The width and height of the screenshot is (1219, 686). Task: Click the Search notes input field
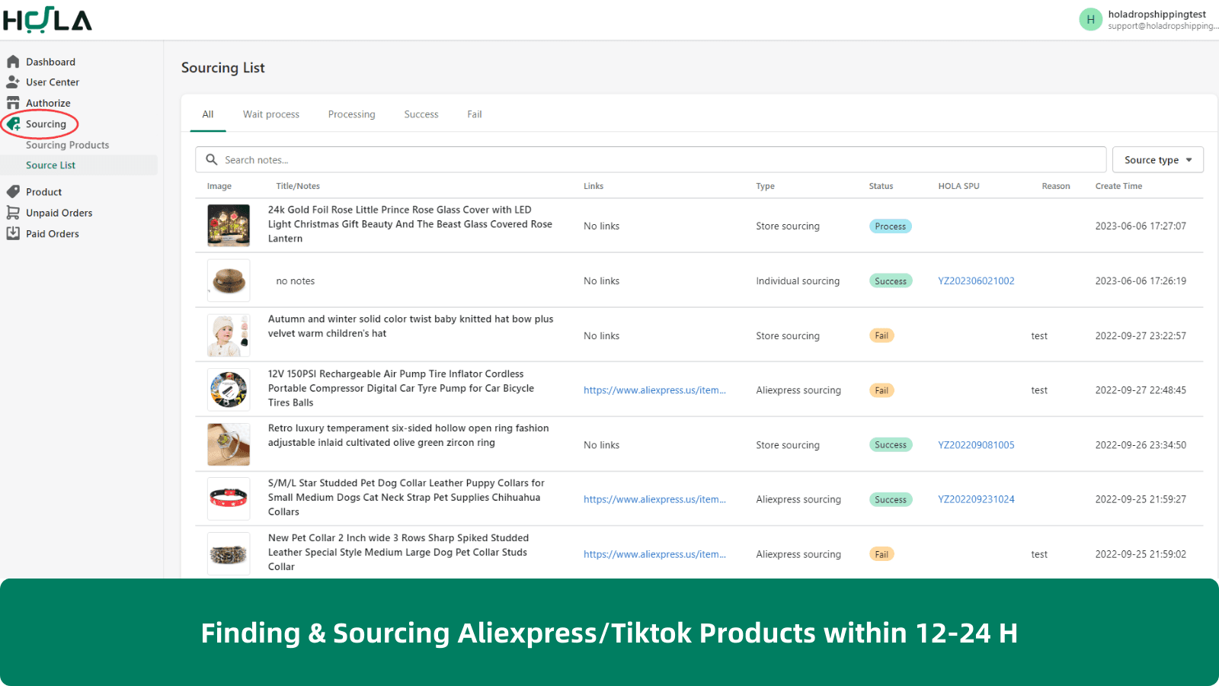pyautogui.click(x=655, y=160)
